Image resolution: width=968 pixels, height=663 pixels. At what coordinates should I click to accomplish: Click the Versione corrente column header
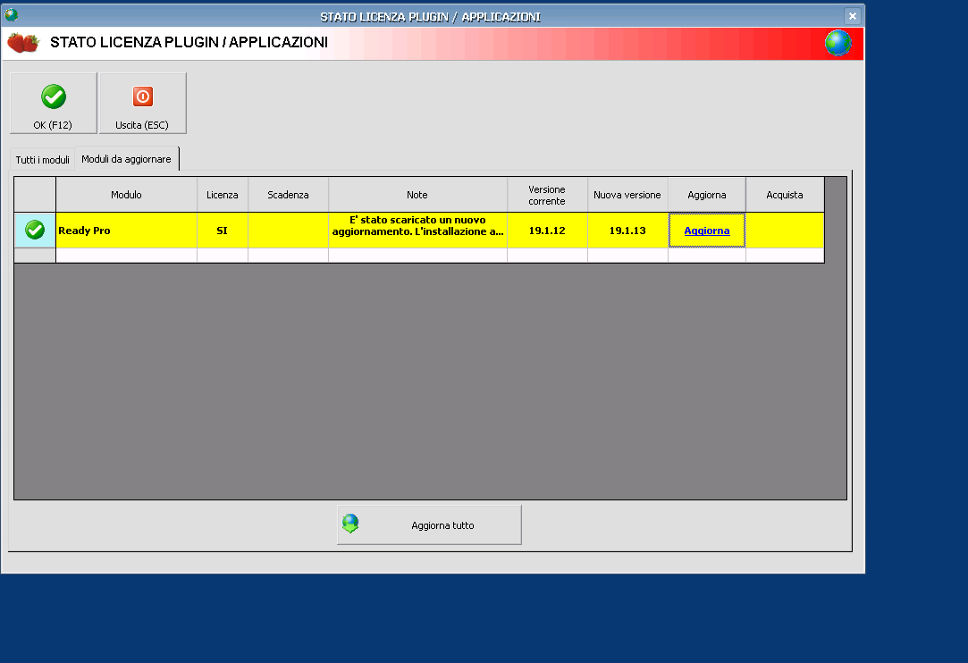(x=547, y=195)
